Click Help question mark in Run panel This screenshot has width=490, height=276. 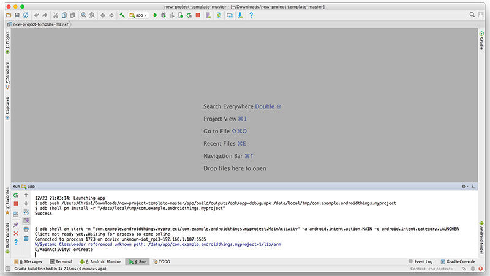pos(16,242)
